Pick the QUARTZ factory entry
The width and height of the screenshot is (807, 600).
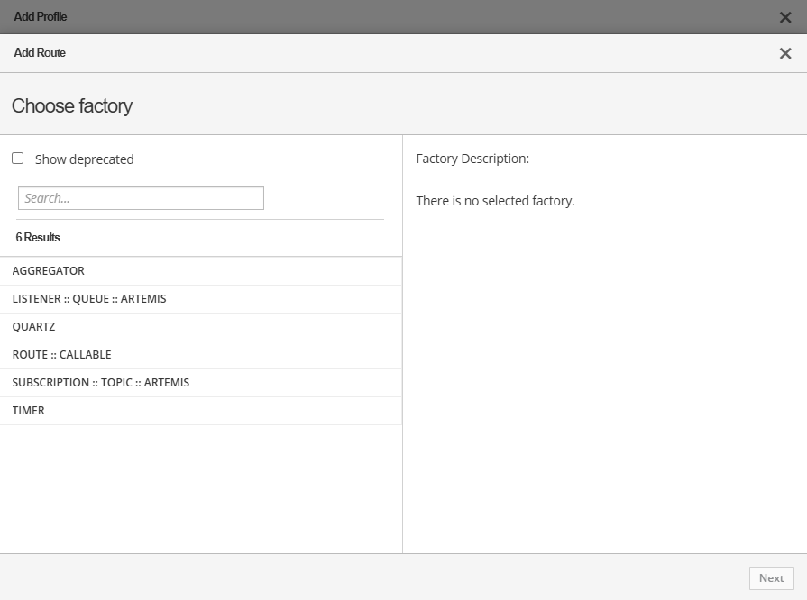33,327
